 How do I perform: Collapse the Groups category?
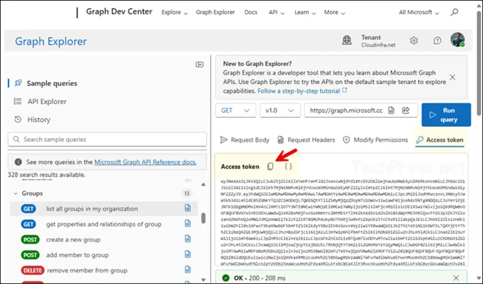[15, 194]
